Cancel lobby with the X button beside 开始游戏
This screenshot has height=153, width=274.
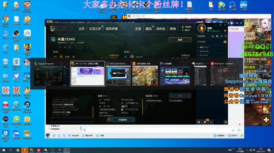[109, 120]
